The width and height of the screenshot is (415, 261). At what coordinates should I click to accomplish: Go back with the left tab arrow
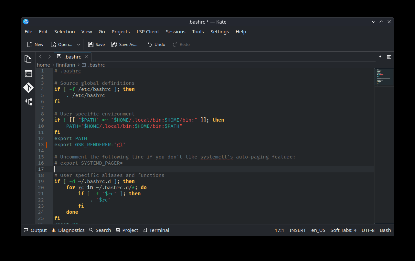coord(40,57)
